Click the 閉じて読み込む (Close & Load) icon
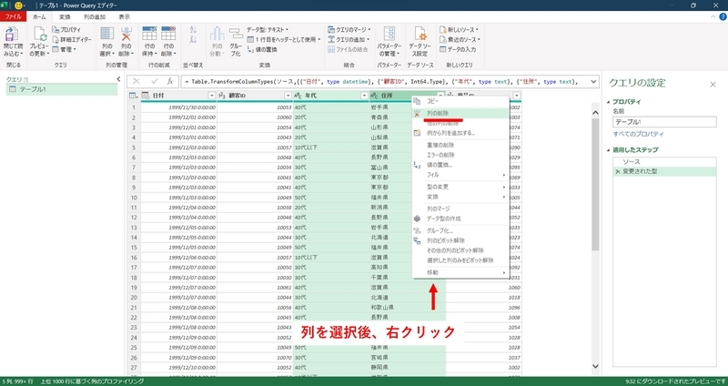 pos(11,36)
